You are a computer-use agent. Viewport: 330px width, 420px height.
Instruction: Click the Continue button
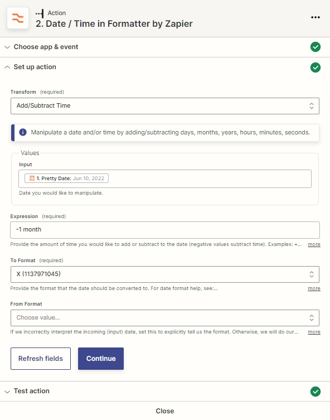click(101, 359)
